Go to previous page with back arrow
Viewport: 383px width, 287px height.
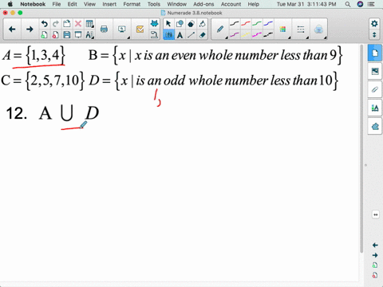point(12,29)
